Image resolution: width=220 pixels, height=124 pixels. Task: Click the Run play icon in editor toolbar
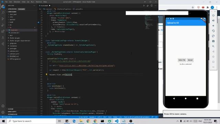[x=144, y=6]
